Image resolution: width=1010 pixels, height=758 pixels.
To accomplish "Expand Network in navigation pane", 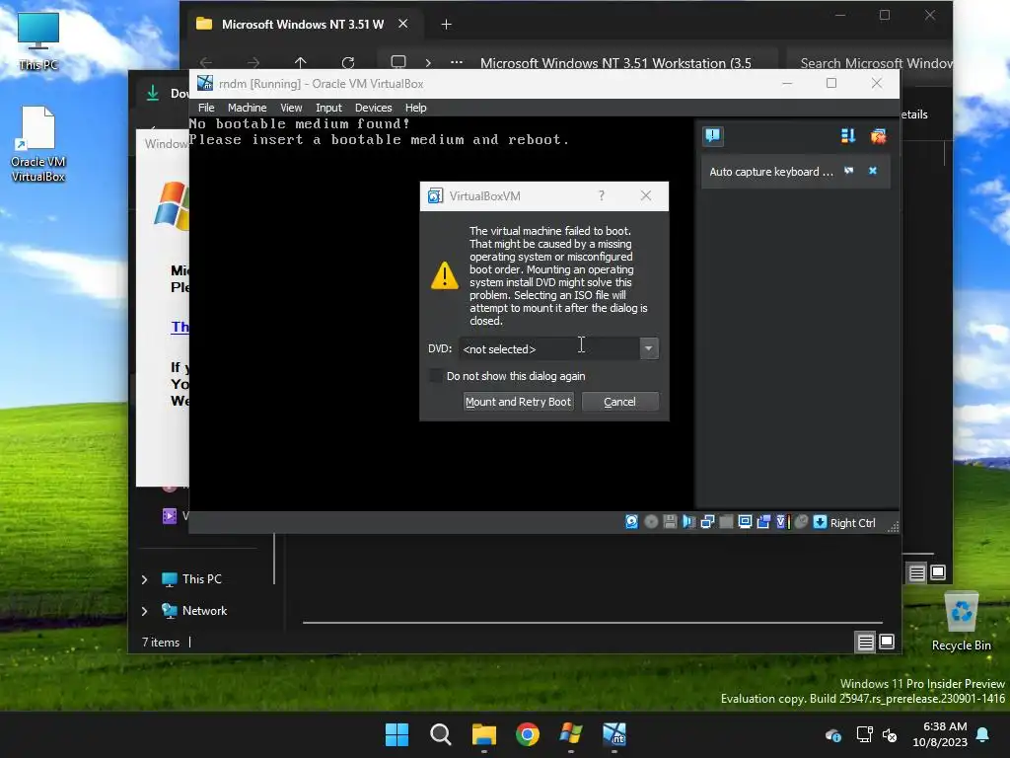I will coord(144,611).
